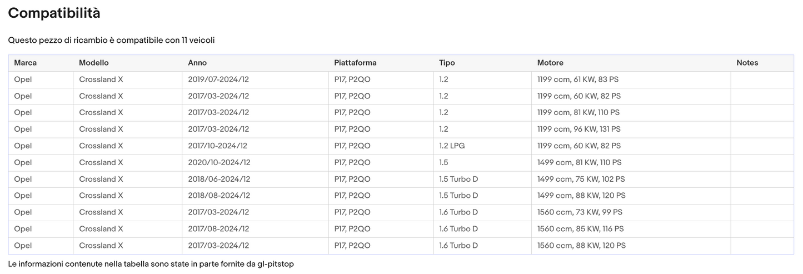This screenshot has height=274, width=803.
Task: Select the Anno column header
Action: (197, 63)
